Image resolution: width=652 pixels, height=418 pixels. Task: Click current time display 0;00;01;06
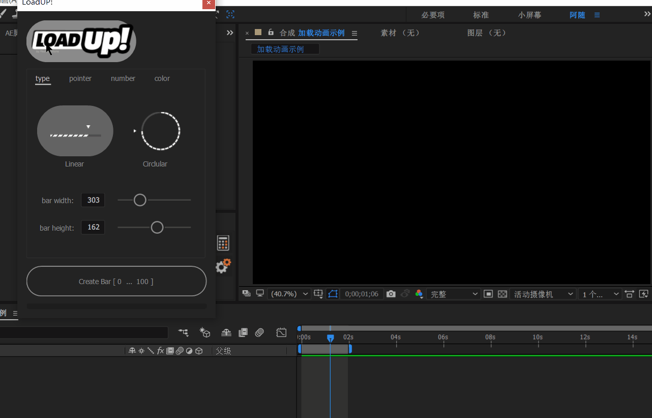[362, 294]
